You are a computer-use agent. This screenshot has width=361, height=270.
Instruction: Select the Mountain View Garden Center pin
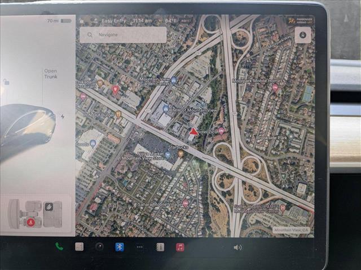174,80
